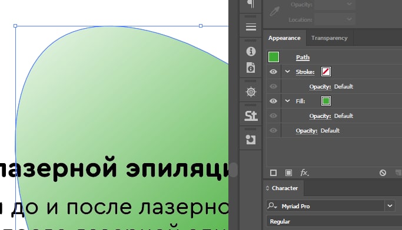Click the top-left bounding box handle
This screenshot has height=230, width=402.
click(x=15, y=26)
